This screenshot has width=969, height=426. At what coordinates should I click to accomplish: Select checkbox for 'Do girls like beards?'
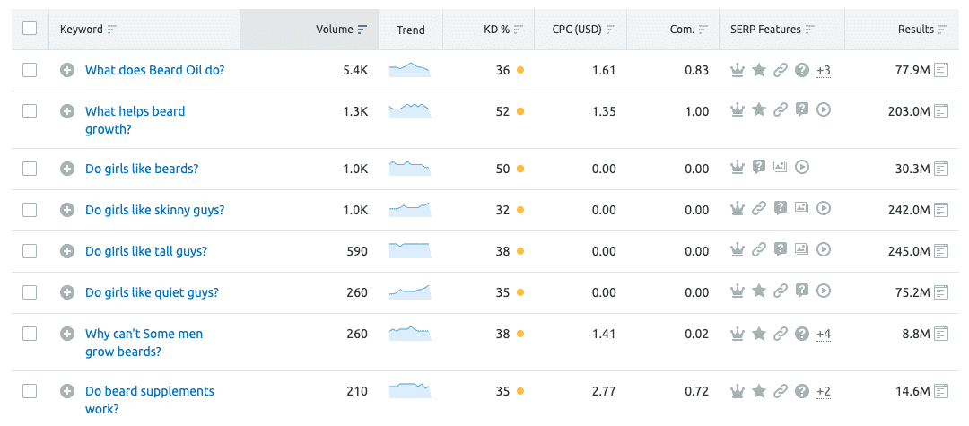(x=30, y=168)
